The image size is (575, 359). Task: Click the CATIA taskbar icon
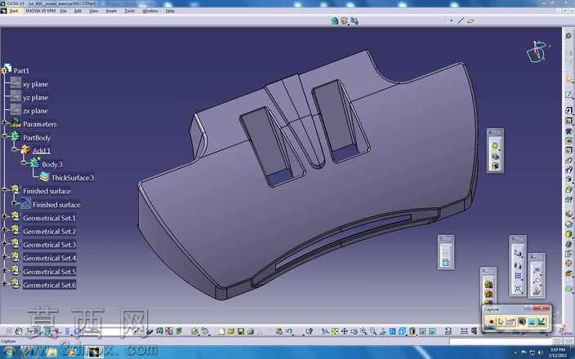click(93, 352)
